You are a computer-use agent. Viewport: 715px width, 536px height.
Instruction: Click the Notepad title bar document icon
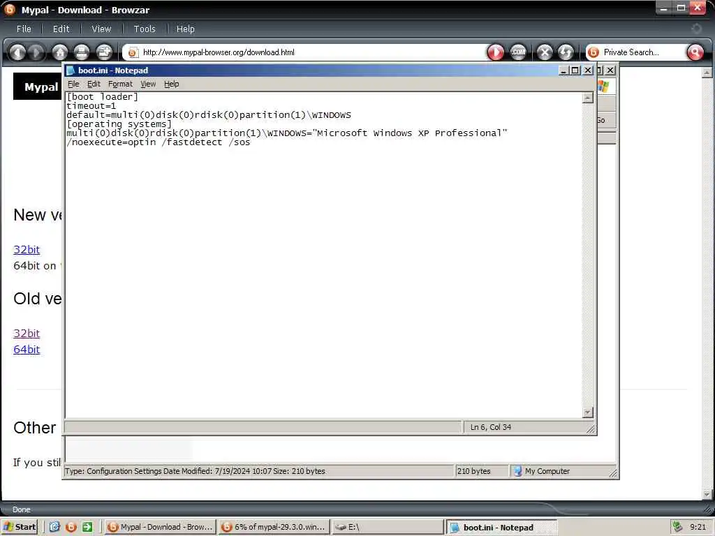[71, 70]
